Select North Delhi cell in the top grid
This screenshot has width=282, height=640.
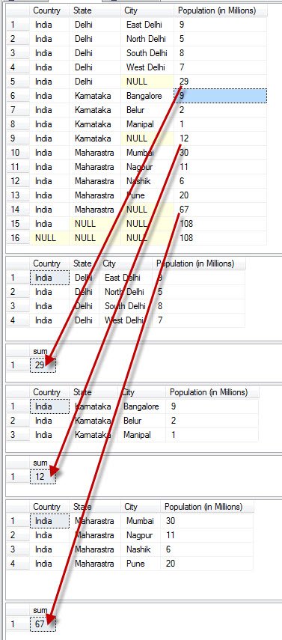point(148,39)
